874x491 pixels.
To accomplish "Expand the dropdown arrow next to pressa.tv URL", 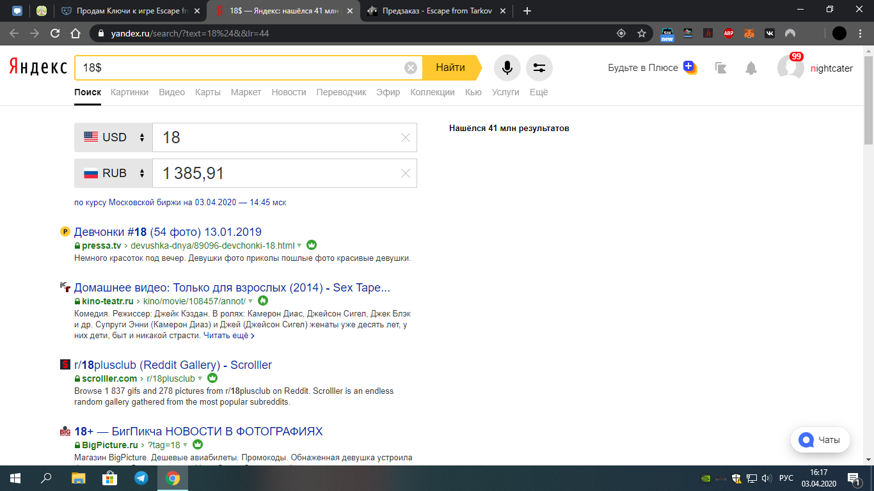I will click(x=299, y=245).
